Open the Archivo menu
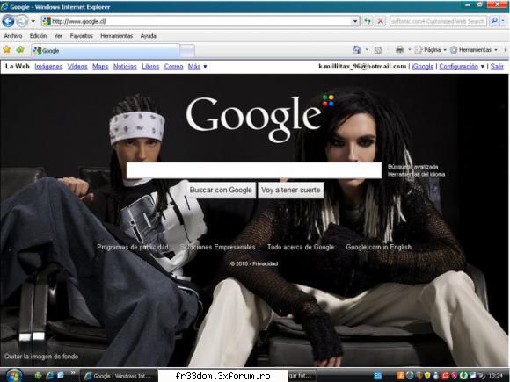Image resolution: width=510 pixels, height=382 pixels. pos(13,36)
